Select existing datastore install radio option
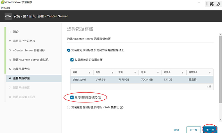 tap(69, 50)
